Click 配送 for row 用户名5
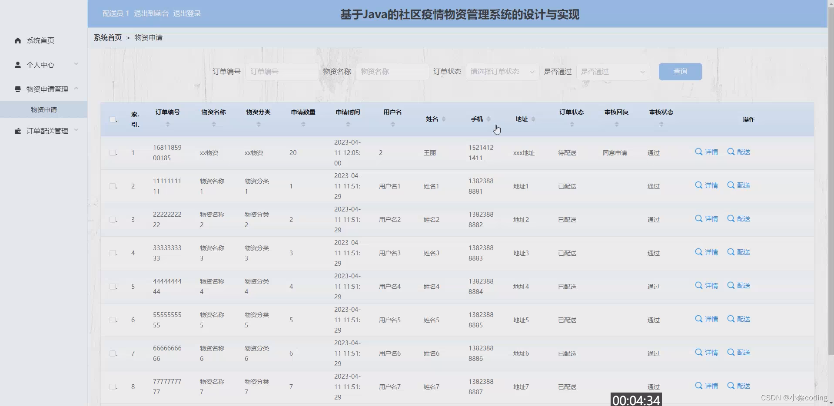 click(x=739, y=319)
